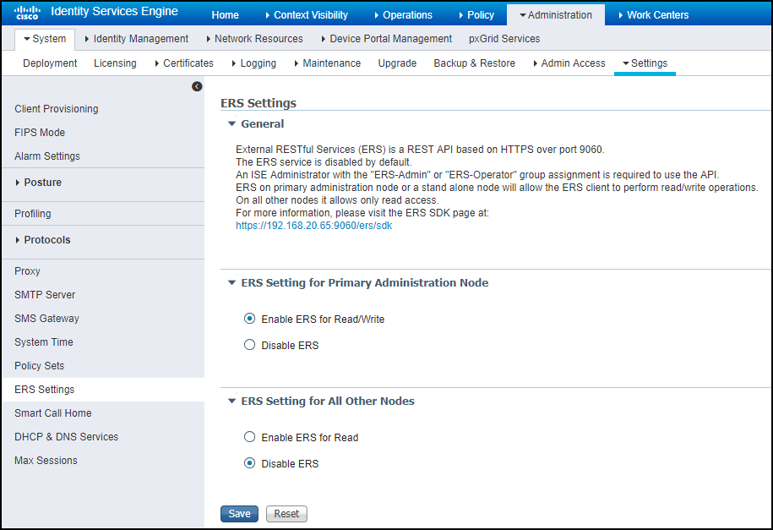This screenshot has height=530, width=773.
Task: Click the Cisco logo
Action: 27,13
